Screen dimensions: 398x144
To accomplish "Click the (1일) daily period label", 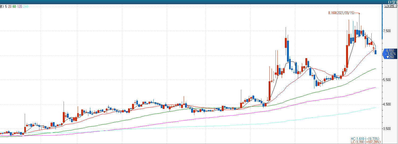I will pyautogui.click(x=392, y=2).
